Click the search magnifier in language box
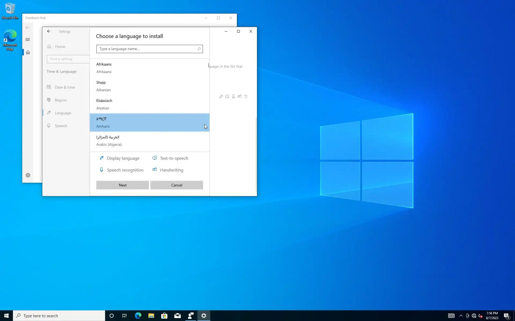 pyautogui.click(x=199, y=49)
